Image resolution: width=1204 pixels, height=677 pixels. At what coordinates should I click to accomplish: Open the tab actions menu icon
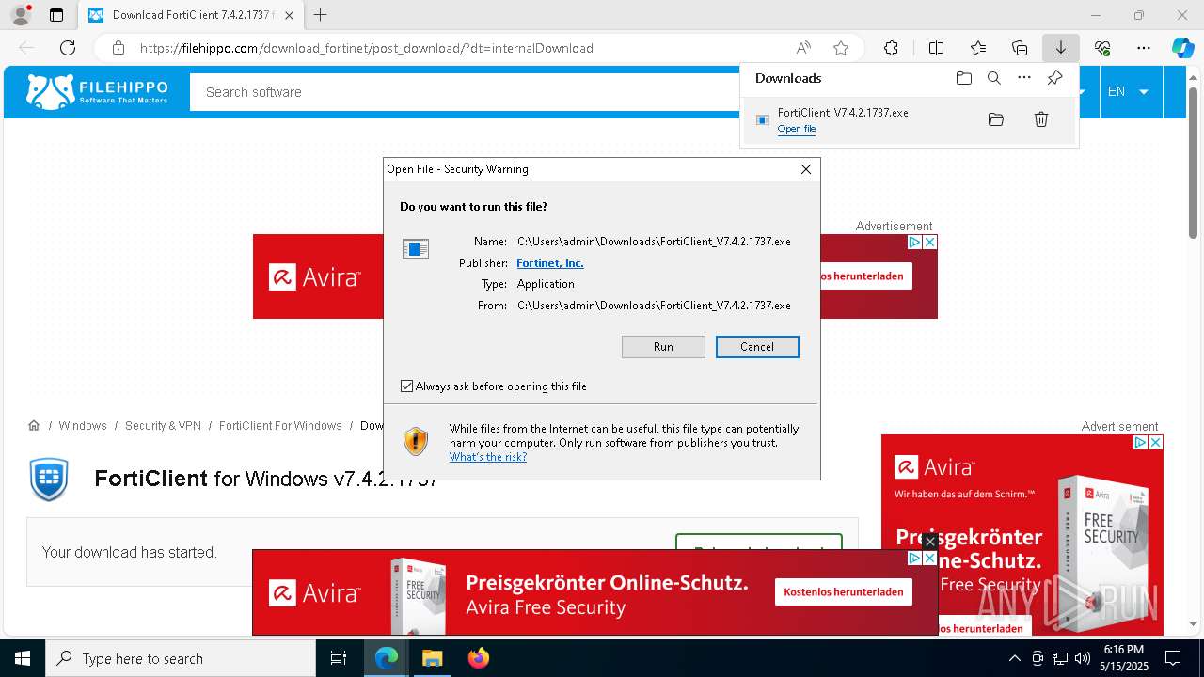pyautogui.click(x=56, y=15)
